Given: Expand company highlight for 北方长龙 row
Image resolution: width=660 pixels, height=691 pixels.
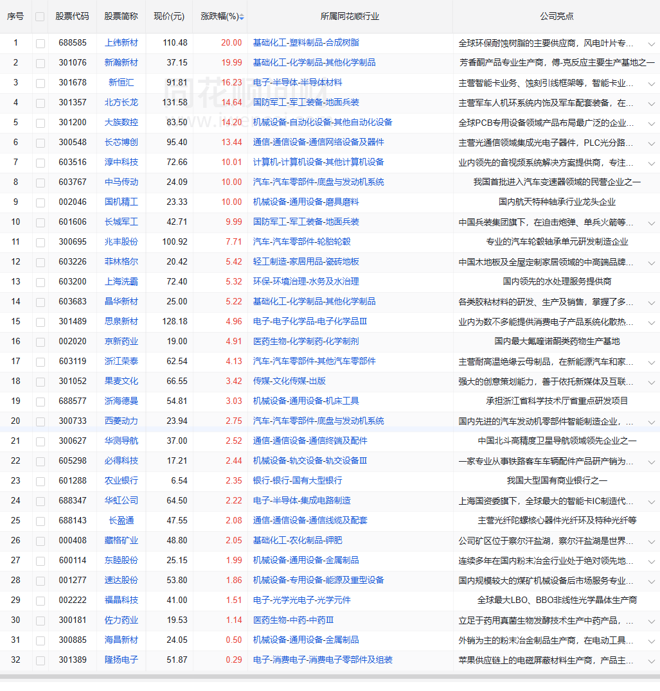Looking at the screenshot, I should click(x=651, y=103).
